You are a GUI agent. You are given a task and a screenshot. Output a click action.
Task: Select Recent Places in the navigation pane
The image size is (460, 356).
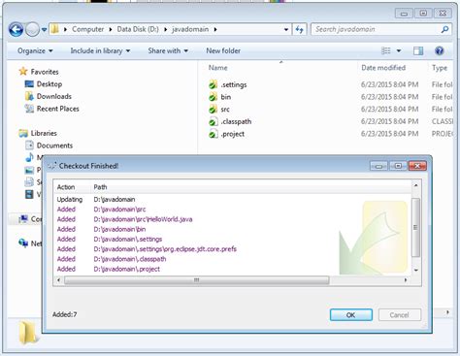pyautogui.click(x=58, y=109)
